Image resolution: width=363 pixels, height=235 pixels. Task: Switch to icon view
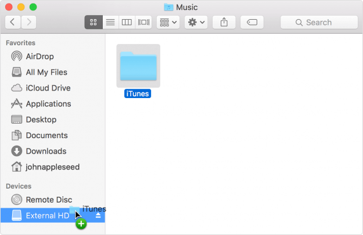(94, 22)
